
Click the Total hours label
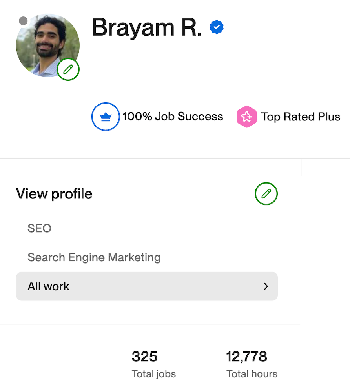pyautogui.click(x=252, y=374)
